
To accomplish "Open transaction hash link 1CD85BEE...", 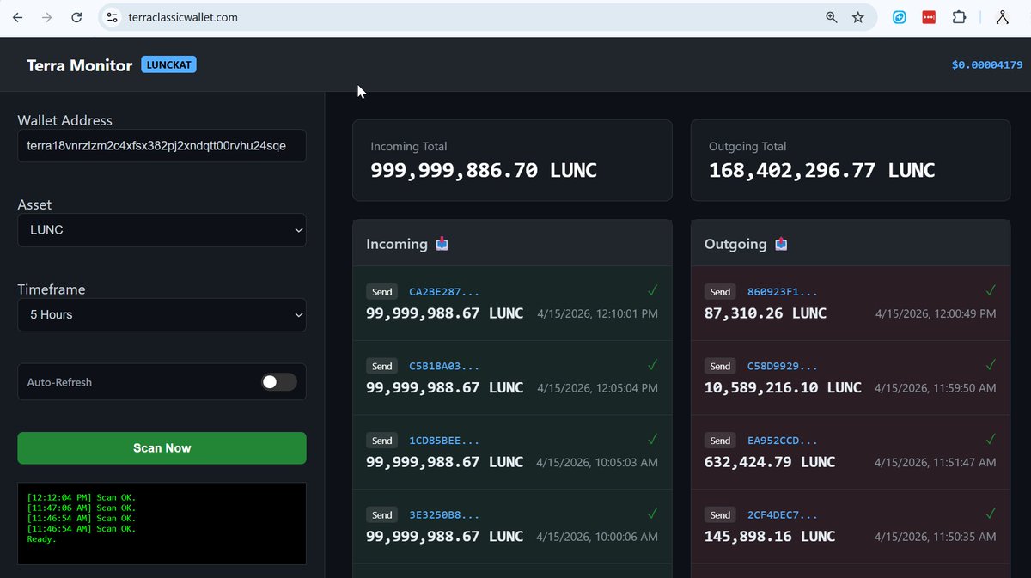I will (x=444, y=441).
